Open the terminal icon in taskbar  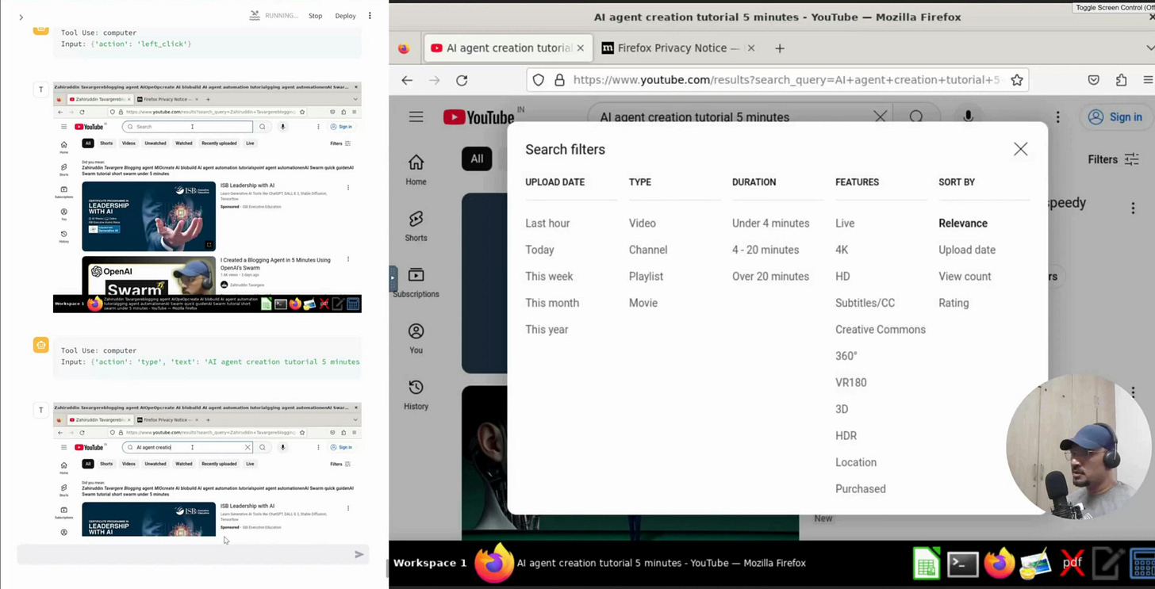pos(962,564)
